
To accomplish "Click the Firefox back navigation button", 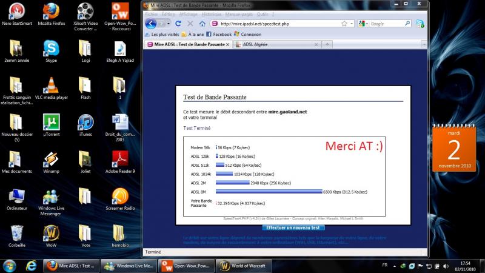I will [x=151, y=24].
